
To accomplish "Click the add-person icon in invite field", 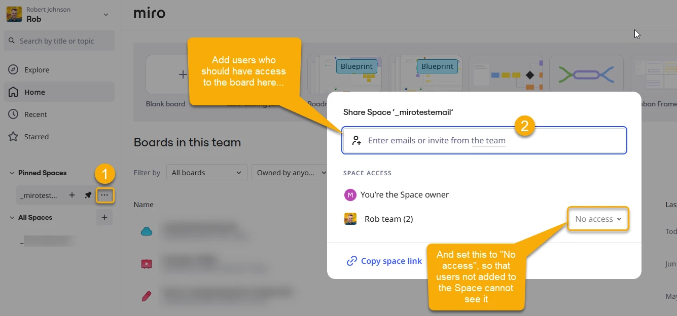I will (x=357, y=140).
